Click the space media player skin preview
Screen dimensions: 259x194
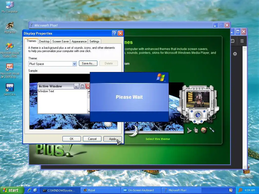pyautogui.click(x=198, y=104)
